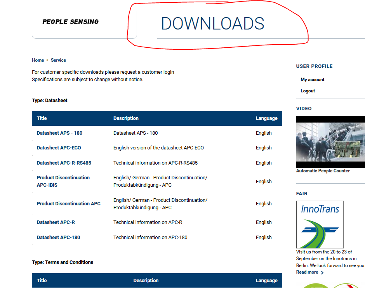This screenshot has height=288, width=365.
Task: Open Product Discontinuation APC-IBIS document
Action: (63, 181)
